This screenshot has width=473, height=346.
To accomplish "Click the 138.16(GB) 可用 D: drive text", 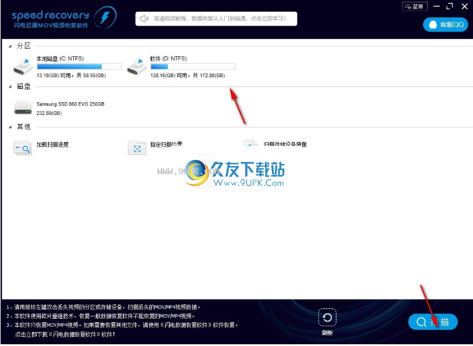I will coord(188,75).
